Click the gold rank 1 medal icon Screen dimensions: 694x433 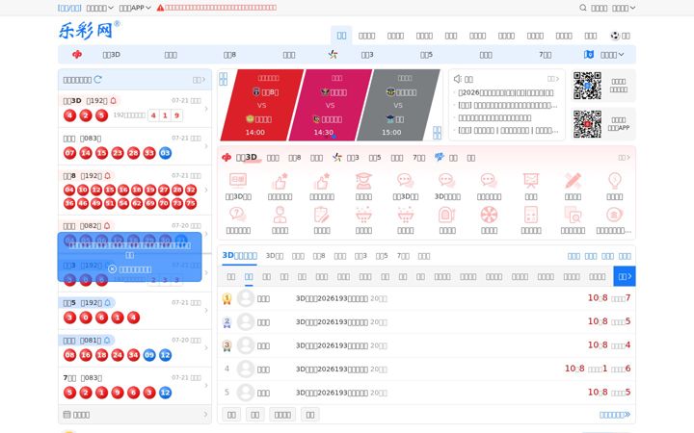227,298
